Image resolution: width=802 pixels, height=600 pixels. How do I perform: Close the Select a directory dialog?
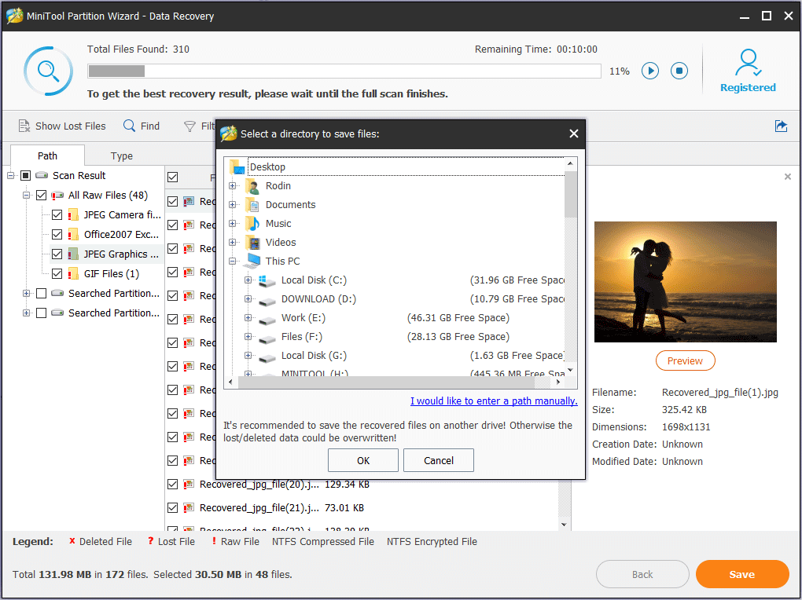pyautogui.click(x=574, y=134)
